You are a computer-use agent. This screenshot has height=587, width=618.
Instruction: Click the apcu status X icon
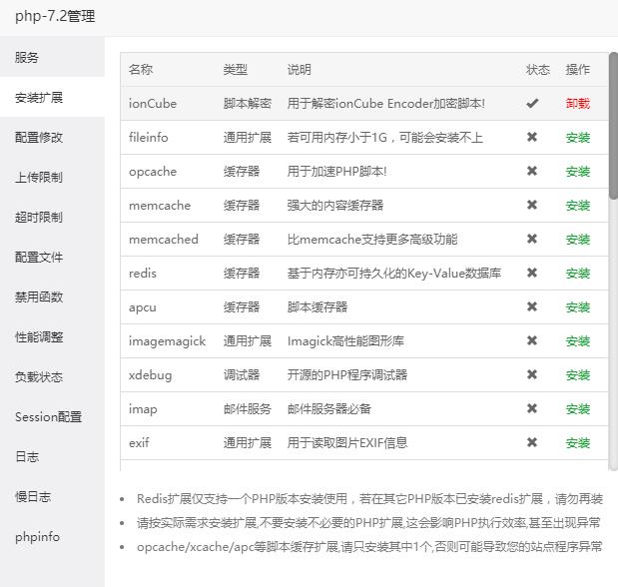click(x=532, y=306)
